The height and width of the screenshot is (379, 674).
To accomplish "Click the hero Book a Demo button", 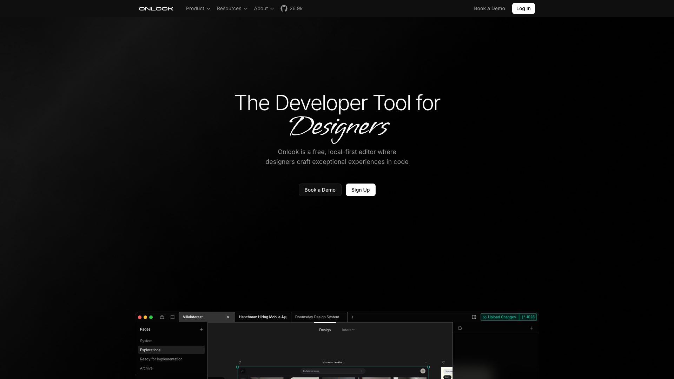I will tap(320, 190).
